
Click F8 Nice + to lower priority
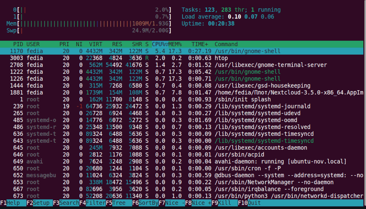click(198, 203)
